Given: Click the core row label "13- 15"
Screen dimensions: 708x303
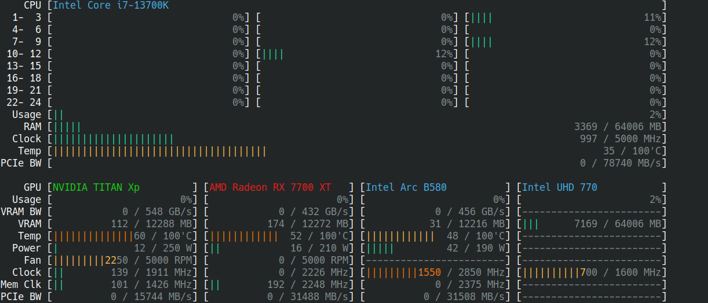Looking at the screenshot, I should tap(24, 66).
